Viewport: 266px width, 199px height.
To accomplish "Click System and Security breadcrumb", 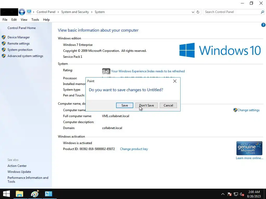I will tap(75, 12).
